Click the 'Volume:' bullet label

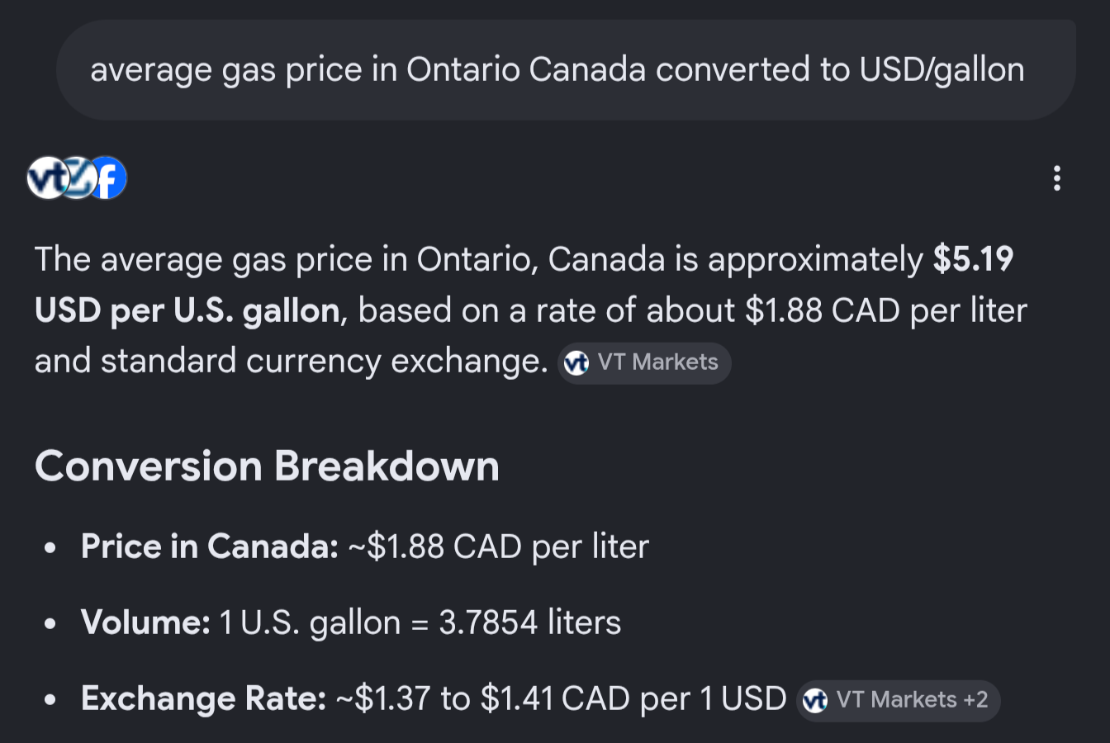click(x=146, y=622)
